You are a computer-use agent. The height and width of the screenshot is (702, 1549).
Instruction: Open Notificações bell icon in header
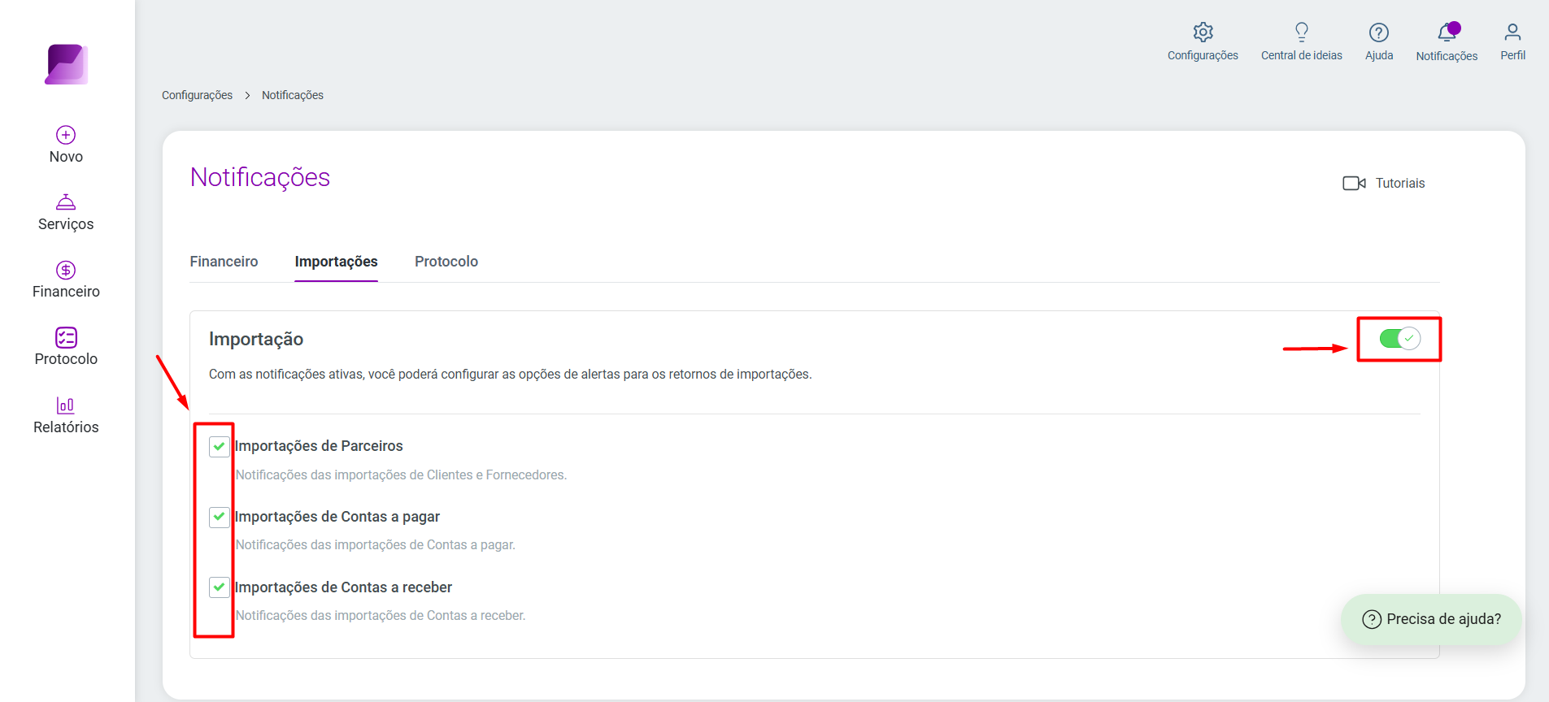(1447, 32)
